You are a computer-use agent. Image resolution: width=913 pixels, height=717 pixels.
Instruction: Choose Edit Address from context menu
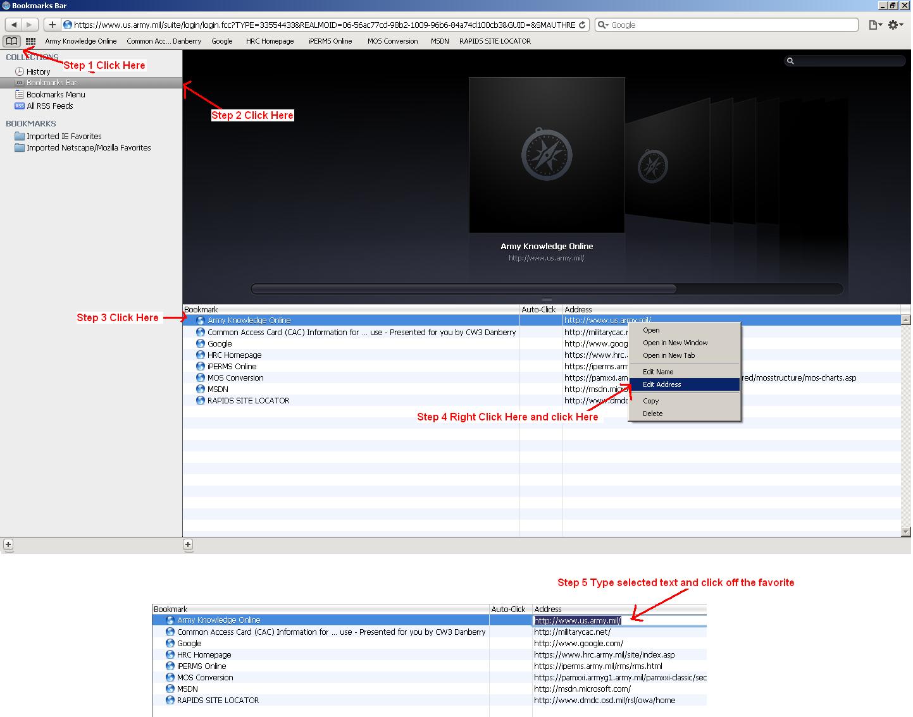point(662,384)
